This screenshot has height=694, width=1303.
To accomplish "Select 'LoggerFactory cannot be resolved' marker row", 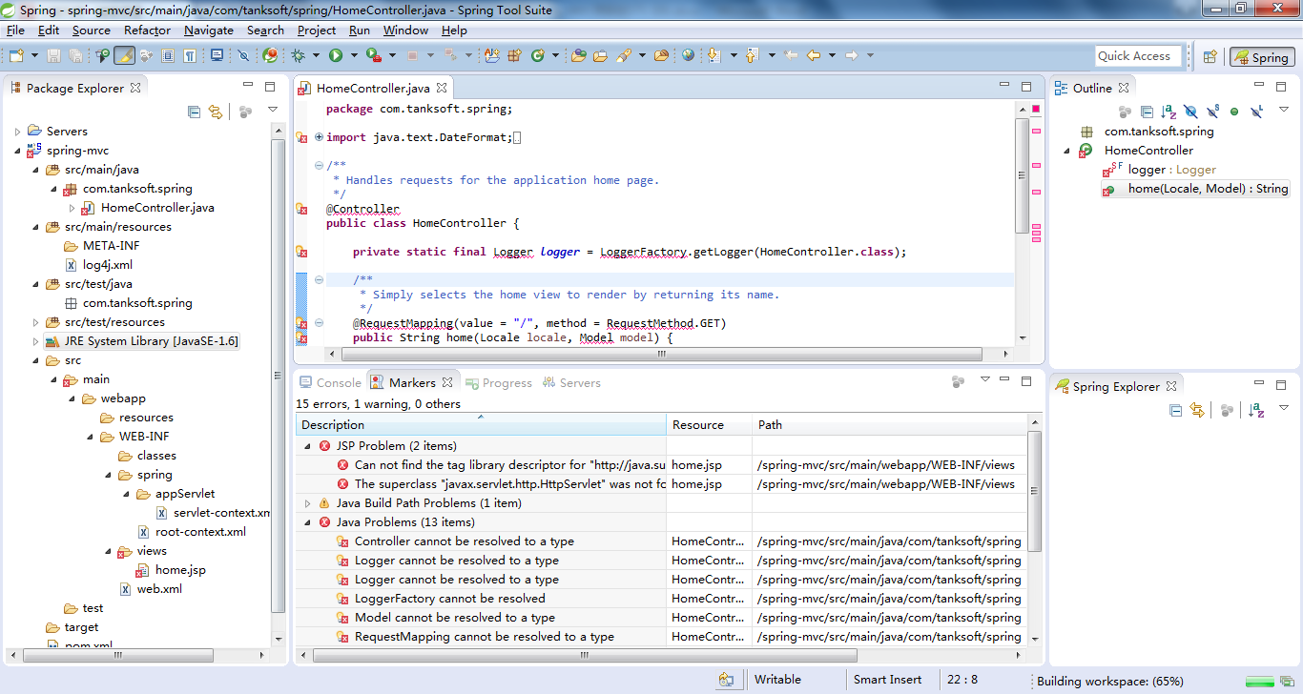I will 663,599.
